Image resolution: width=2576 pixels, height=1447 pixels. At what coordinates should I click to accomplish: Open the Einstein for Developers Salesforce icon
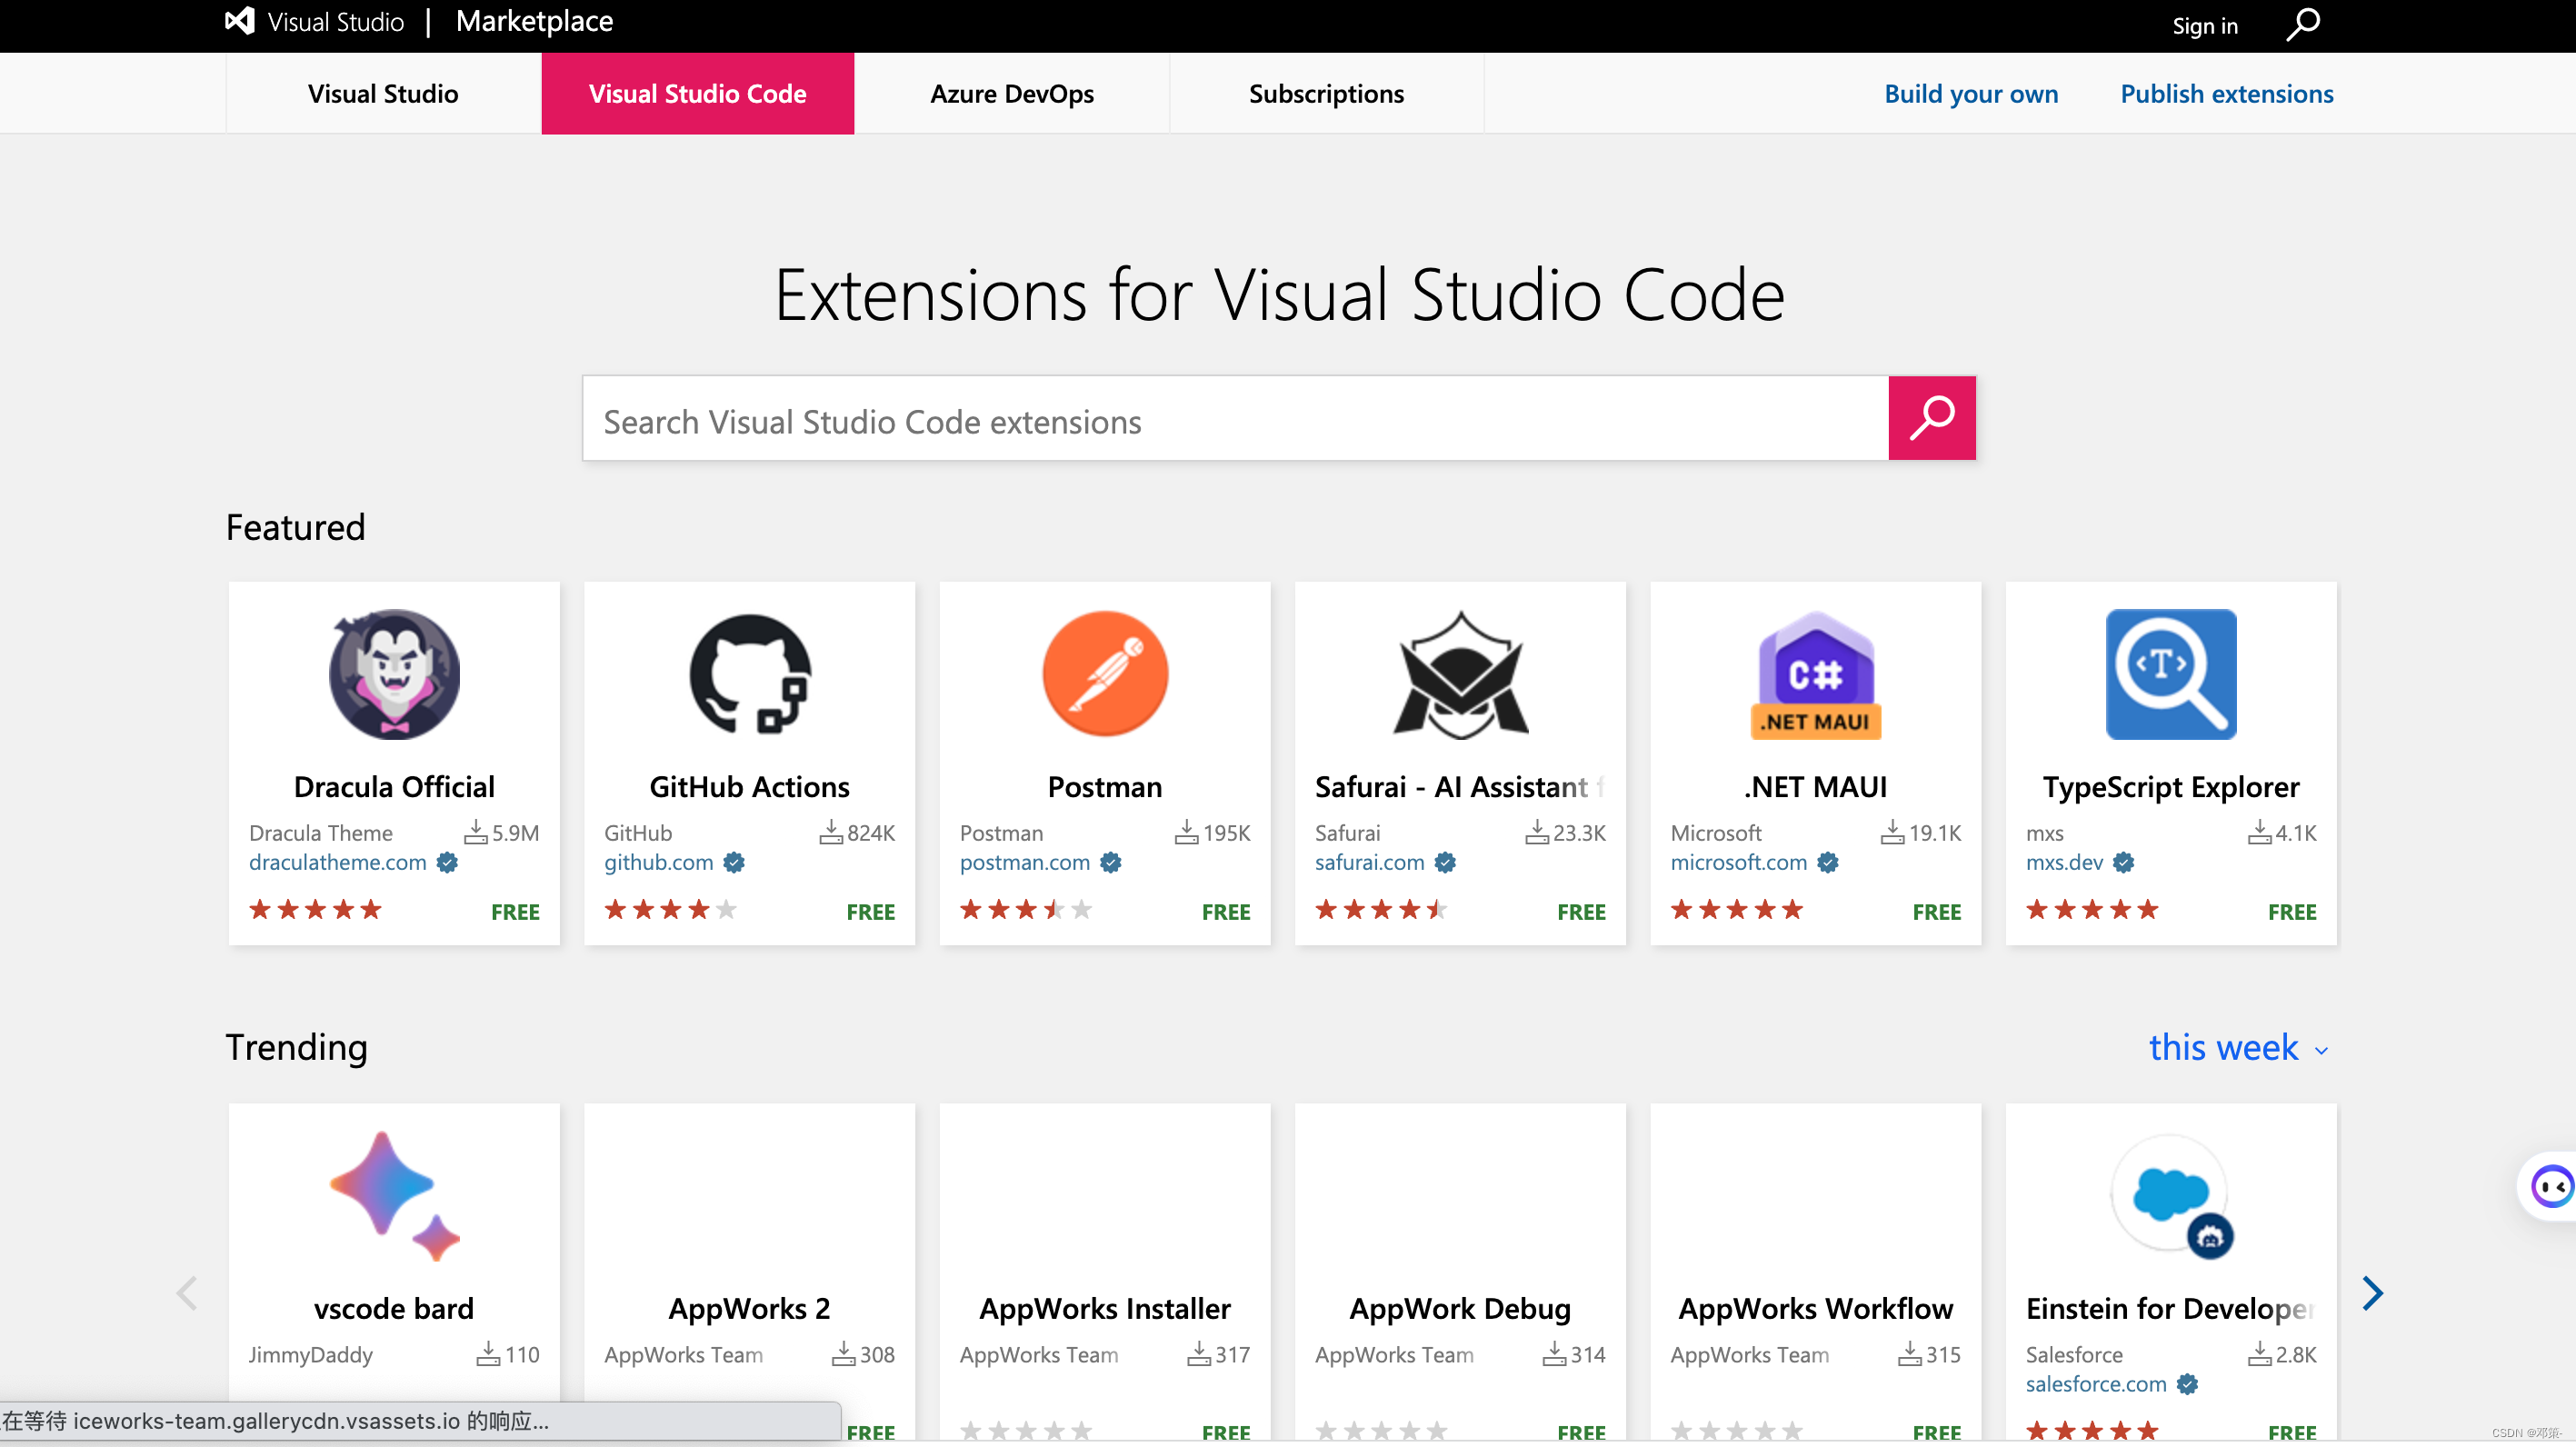click(x=2171, y=1196)
